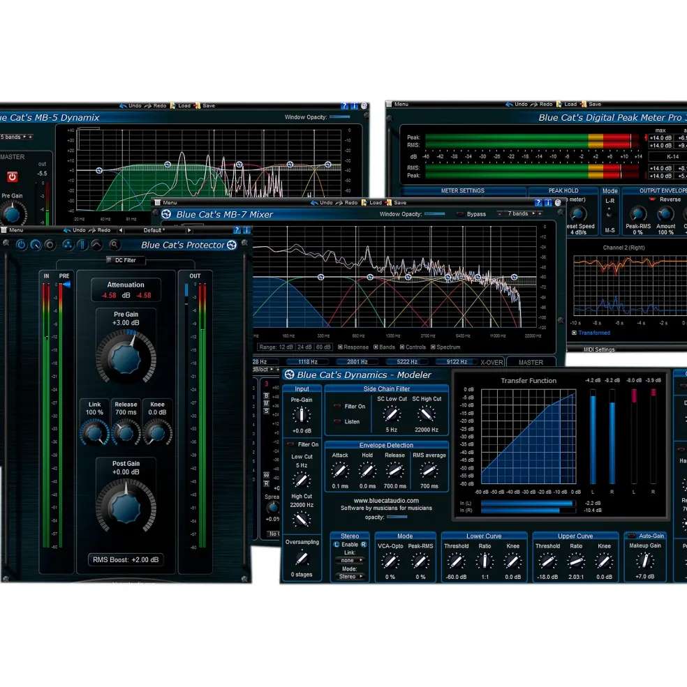Toggle the Controls checkbox in MB-7 Mixer
This screenshot has width=687, height=687.
(x=402, y=347)
